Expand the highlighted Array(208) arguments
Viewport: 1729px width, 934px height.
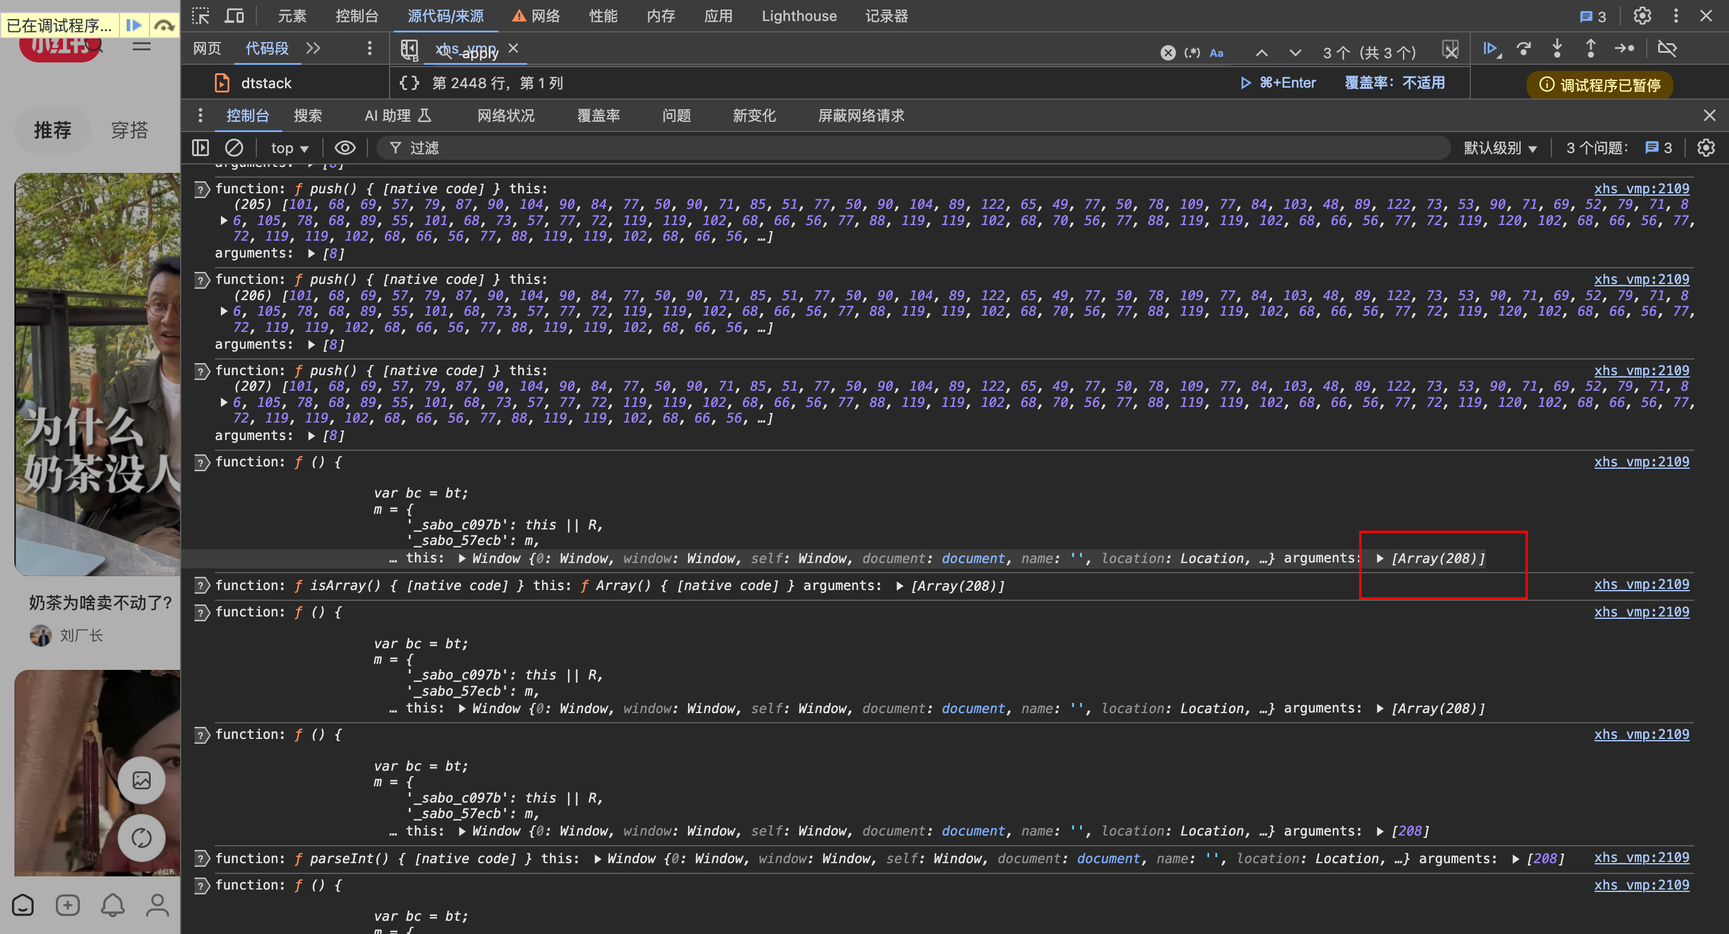pyautogui.click(x=1380, y=558)
